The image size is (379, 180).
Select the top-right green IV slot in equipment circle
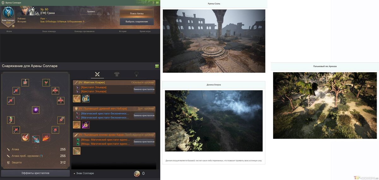click(46, 83)
